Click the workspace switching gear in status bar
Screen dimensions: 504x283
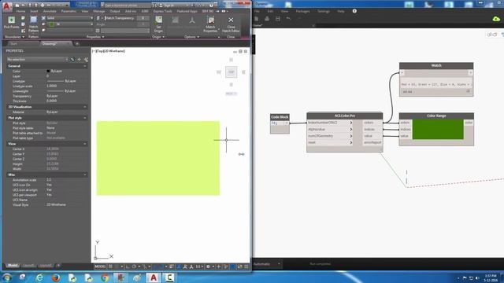pyautogui.click(x=208, y=266)
